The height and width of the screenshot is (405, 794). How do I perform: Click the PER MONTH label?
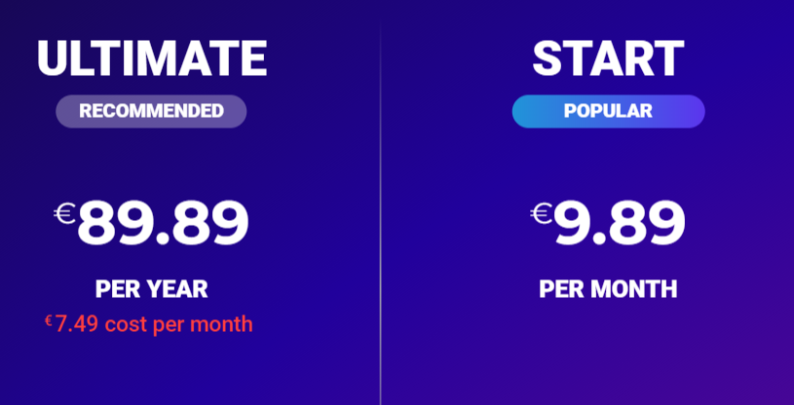tap(608, 289)
